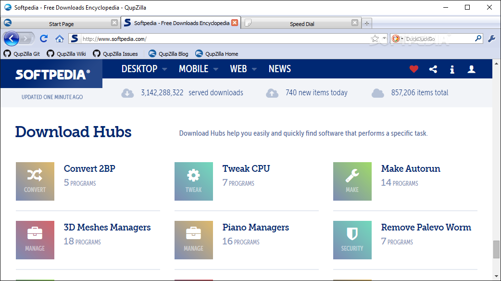Click the CONVERT hub tile icon
501x281 pixels.
pos(35,181)
